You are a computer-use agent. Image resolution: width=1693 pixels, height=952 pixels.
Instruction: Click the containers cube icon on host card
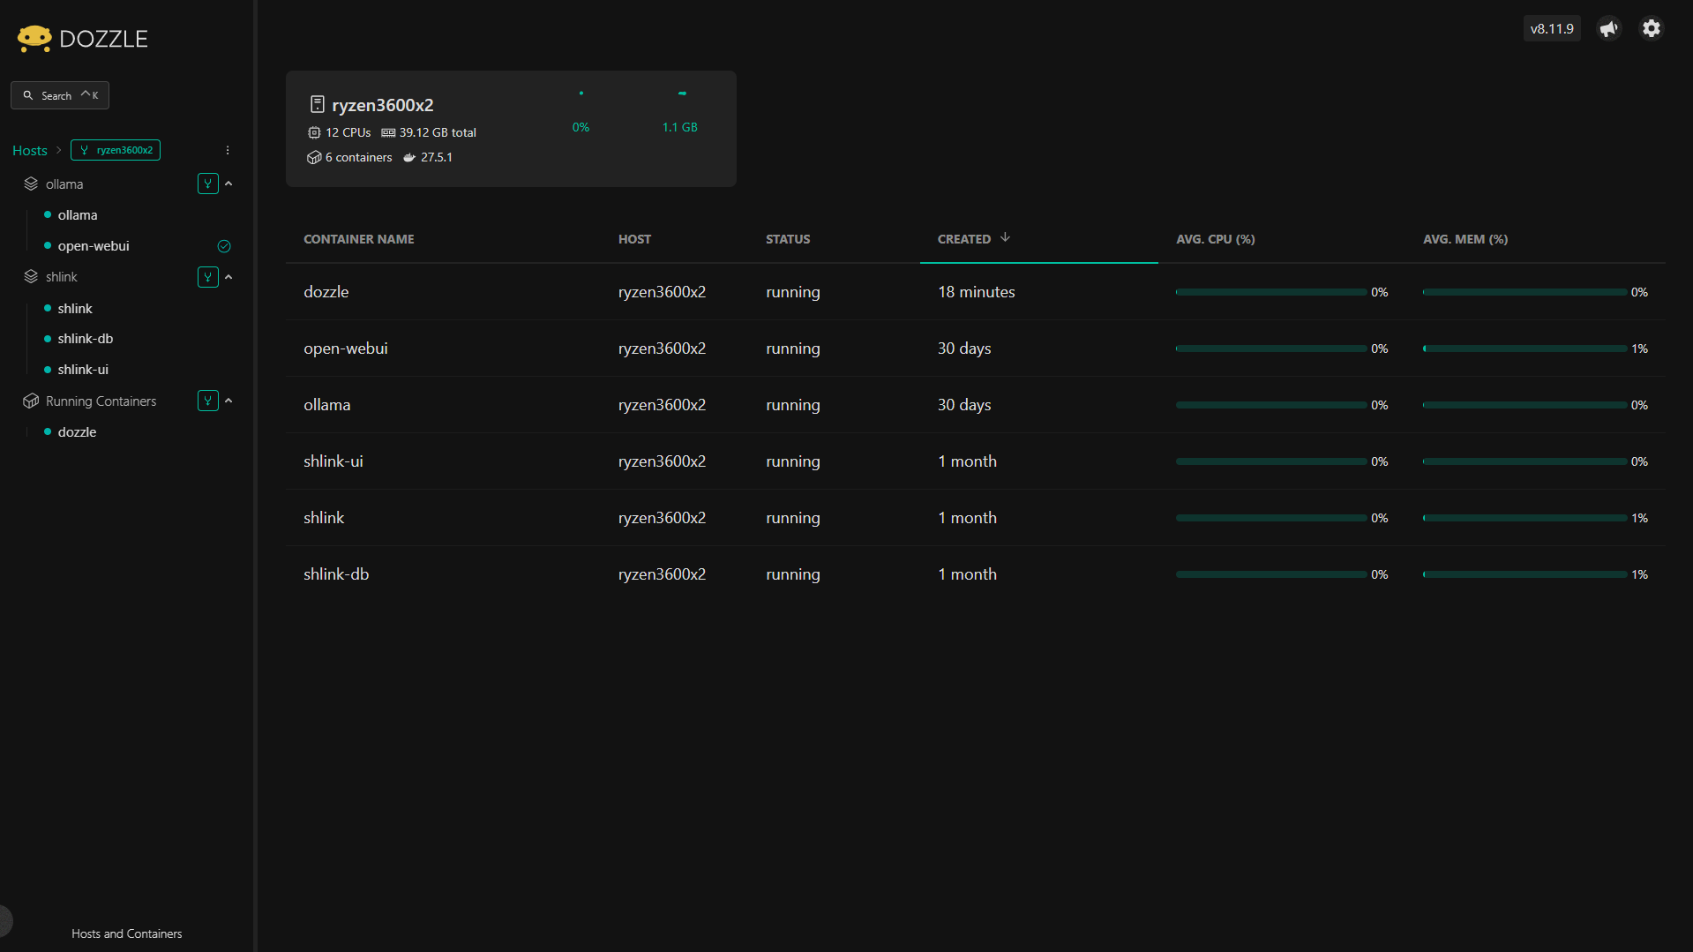tap(314, 157)
